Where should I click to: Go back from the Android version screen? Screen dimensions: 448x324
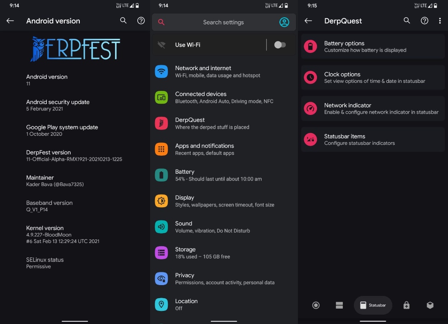point(10,20)
